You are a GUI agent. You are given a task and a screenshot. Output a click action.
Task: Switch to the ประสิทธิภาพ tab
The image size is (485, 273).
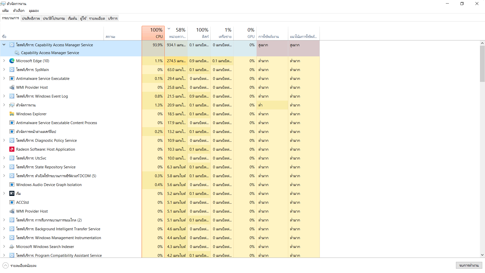[x=31, y=18]
